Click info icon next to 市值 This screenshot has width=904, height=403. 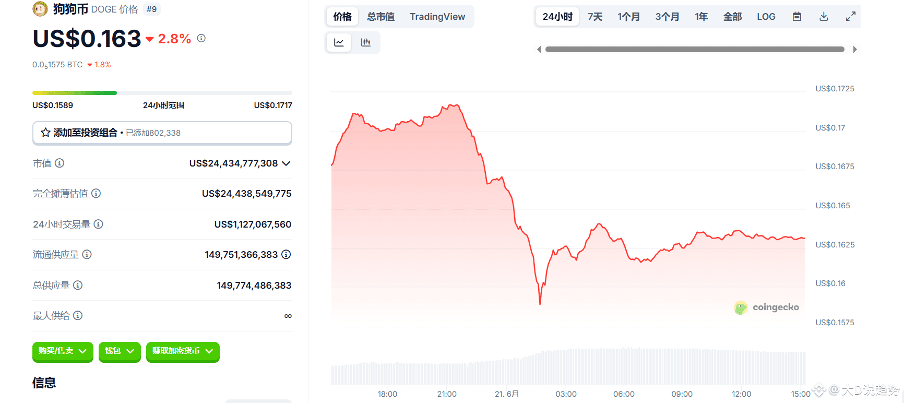(x=60, y=163)
